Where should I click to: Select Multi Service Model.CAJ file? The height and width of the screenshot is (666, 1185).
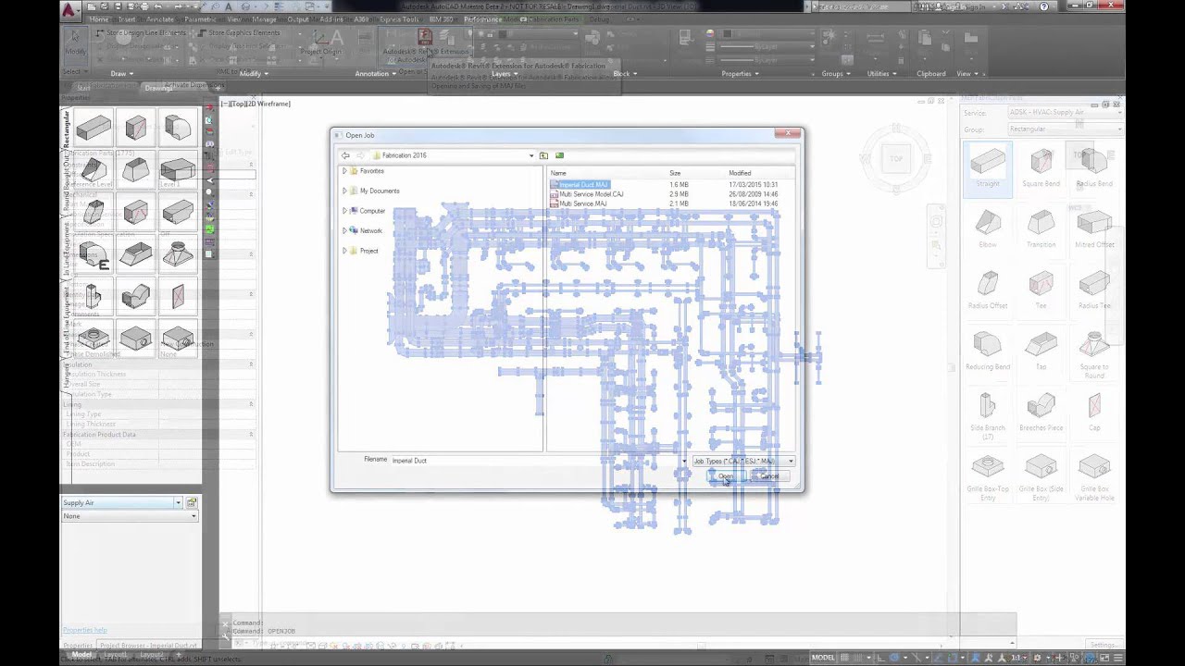click(x=591, y=194)
